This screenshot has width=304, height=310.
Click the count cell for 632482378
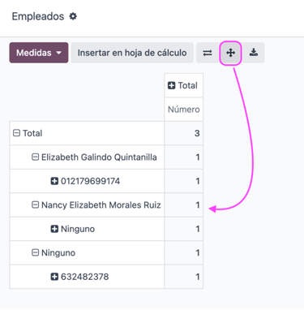pos(183,277)
